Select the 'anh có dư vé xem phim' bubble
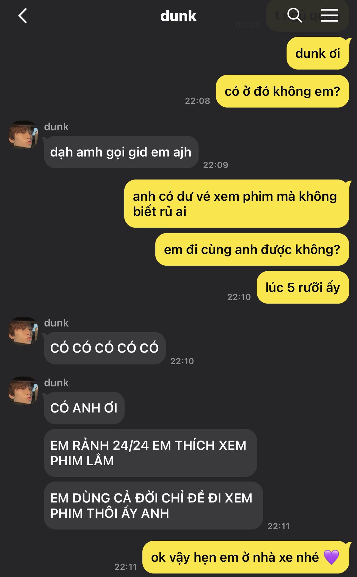This screenshot has height=577, width=357. pos(237,204)
